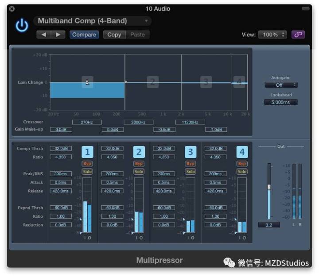The height and width of the screenshot is (277, 319).
Task: Open the Multiband Comp (4-Band) preset menu
Action: click(93, 21)
